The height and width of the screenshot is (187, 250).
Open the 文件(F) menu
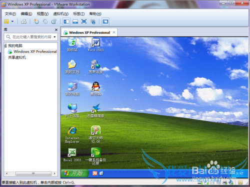tap(10, 14)
